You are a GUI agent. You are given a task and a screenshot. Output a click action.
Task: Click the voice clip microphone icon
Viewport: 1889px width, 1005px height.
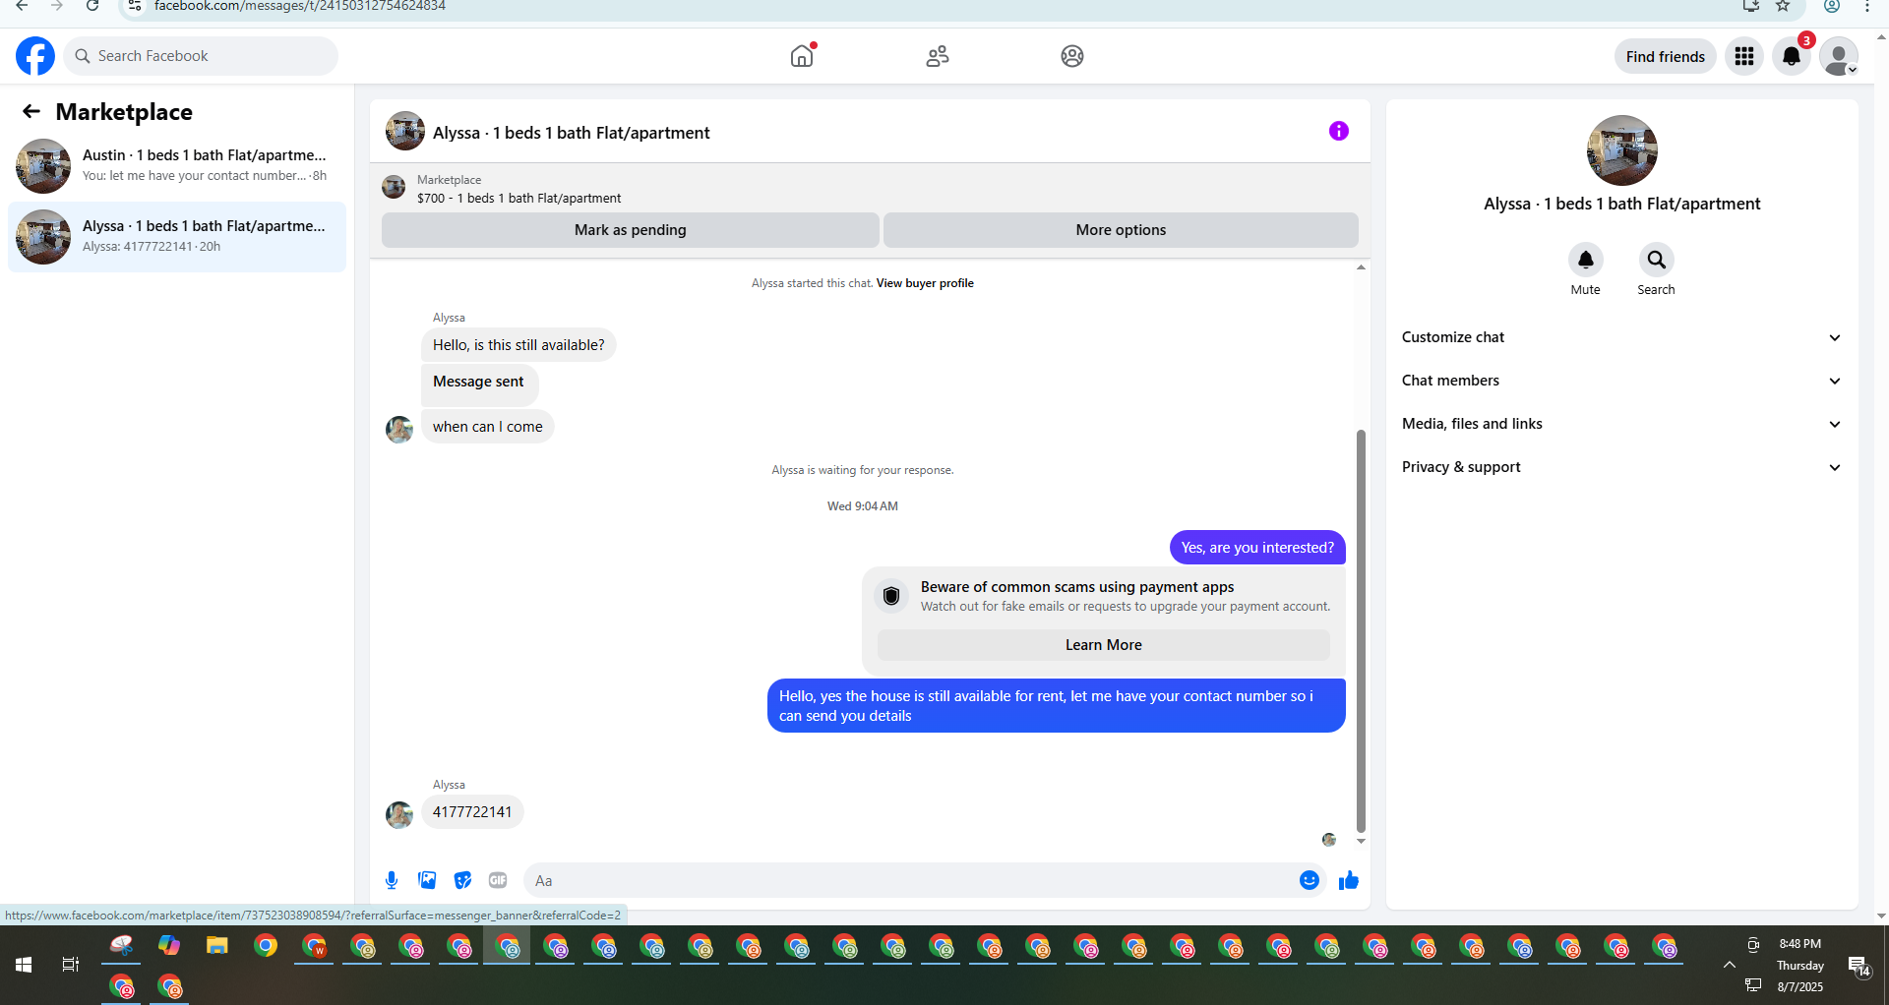coord(392,880)
